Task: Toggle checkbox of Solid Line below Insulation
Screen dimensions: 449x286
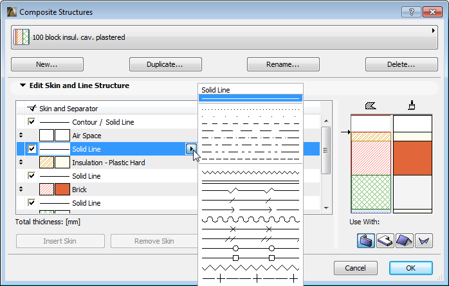Action: point(32,175)
